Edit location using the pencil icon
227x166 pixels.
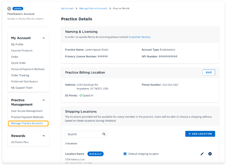(x=202, y=154)
